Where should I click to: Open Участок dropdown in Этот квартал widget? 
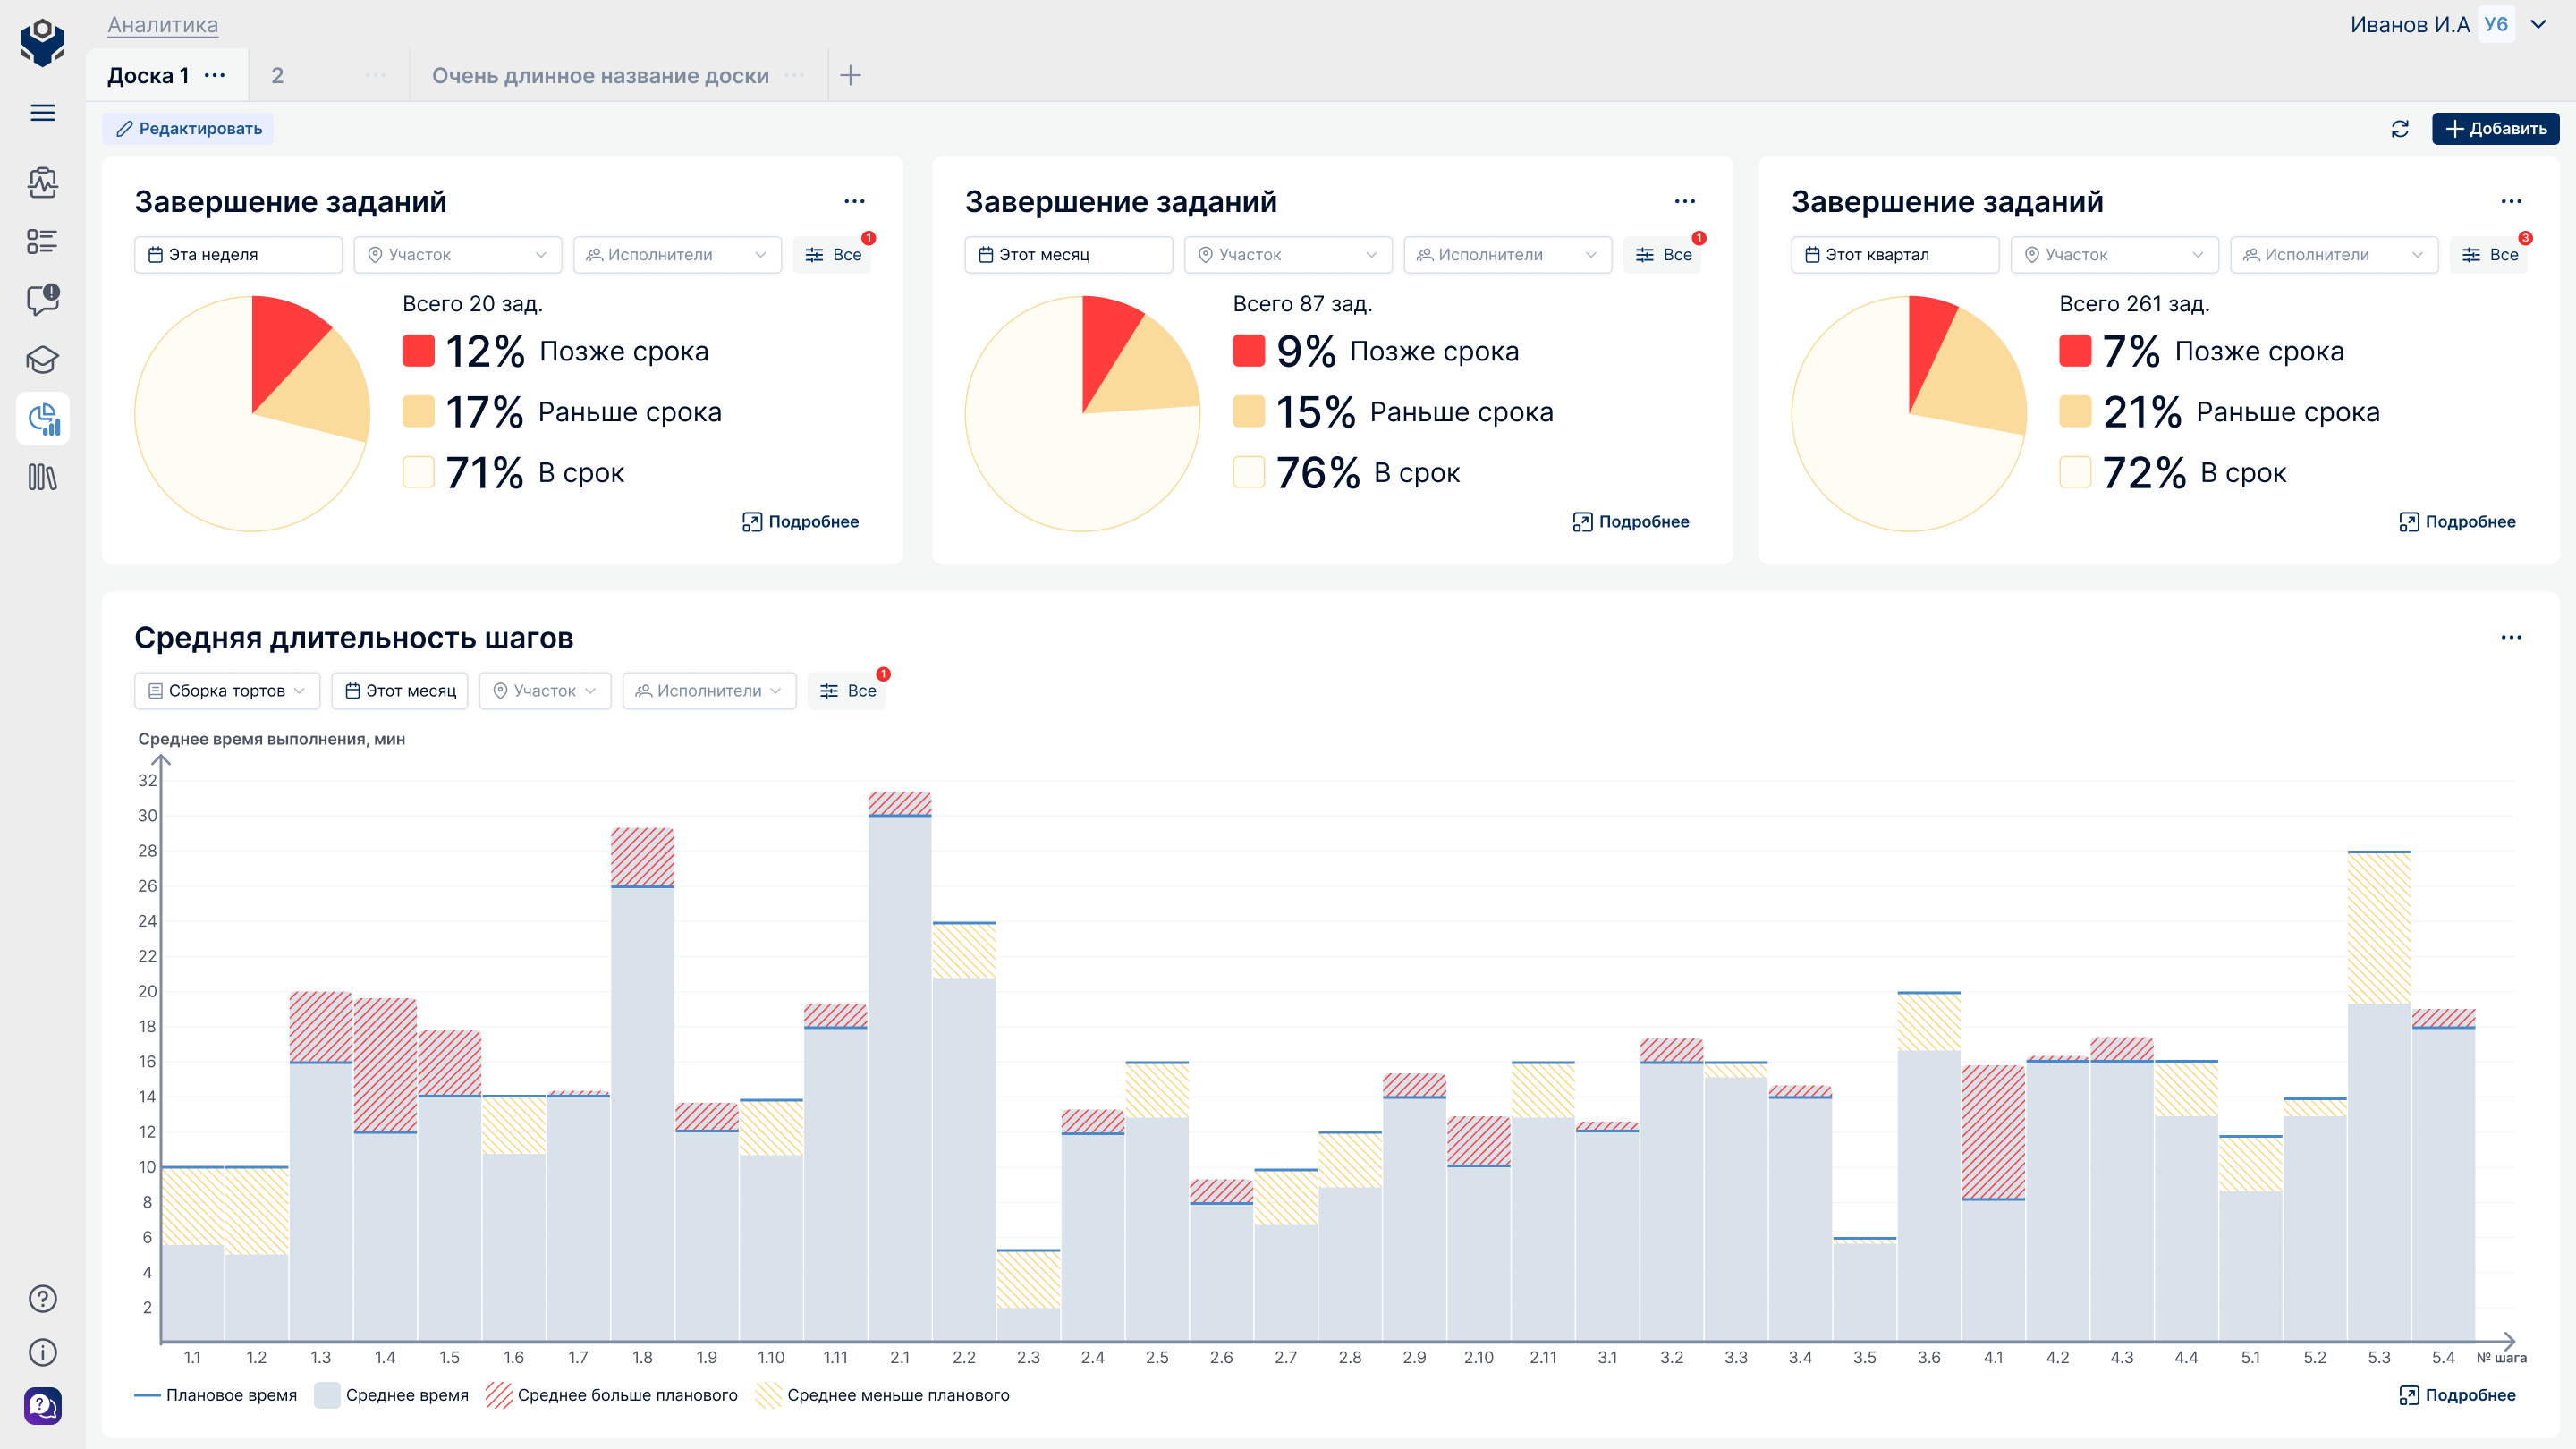[x=2115, y=255]
